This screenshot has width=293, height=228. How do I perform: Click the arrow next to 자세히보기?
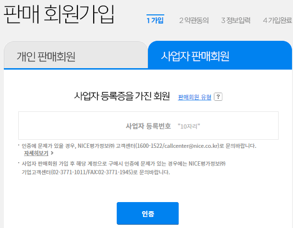point(52,153)
